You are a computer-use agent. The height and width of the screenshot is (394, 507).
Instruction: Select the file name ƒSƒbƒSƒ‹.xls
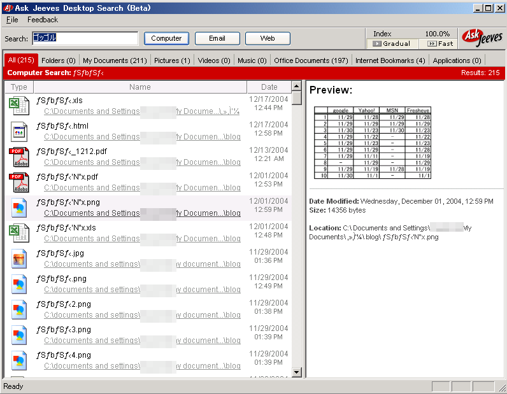(x=59, y=101)
